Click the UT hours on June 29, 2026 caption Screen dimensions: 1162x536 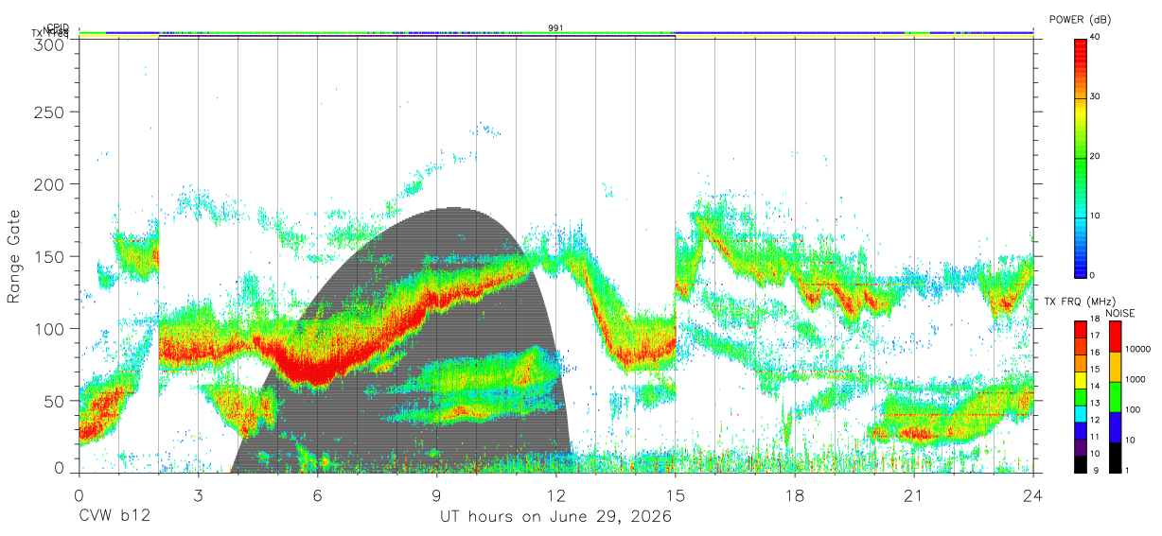[x=556, y=517]
